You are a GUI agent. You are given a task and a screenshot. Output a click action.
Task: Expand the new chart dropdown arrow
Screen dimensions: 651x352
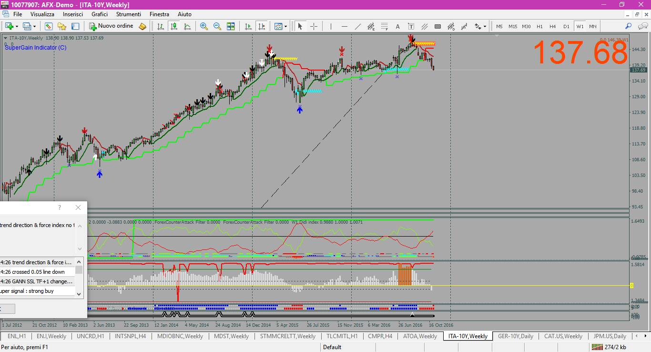tap(17, 26)
